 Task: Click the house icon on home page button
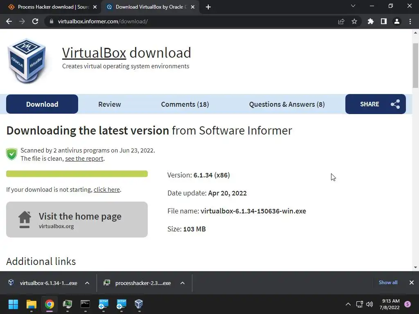25,220
